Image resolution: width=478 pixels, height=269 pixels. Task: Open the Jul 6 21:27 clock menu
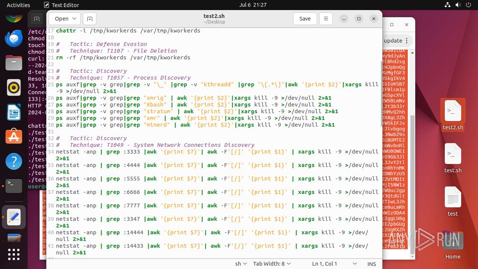pos(253,5)
